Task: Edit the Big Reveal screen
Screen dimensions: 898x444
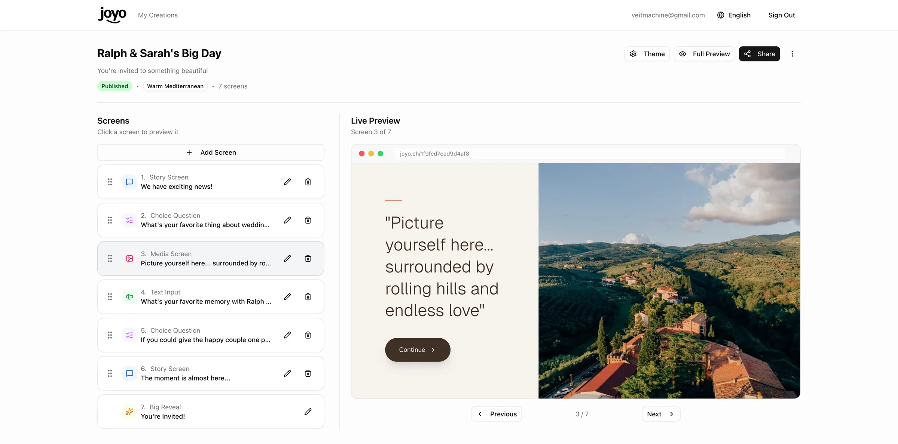Action: click(x=308, y=412)
